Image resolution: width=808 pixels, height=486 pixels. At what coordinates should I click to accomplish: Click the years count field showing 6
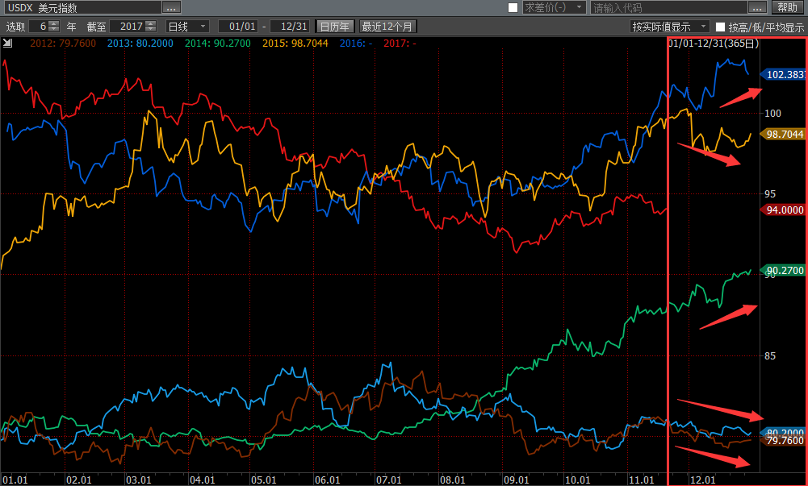[40, 27]
